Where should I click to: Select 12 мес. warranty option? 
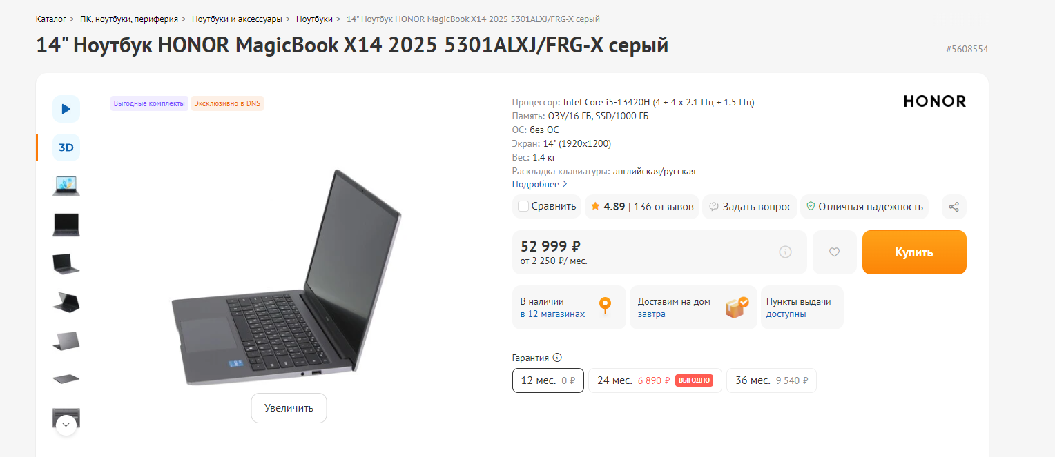point(548,380)
